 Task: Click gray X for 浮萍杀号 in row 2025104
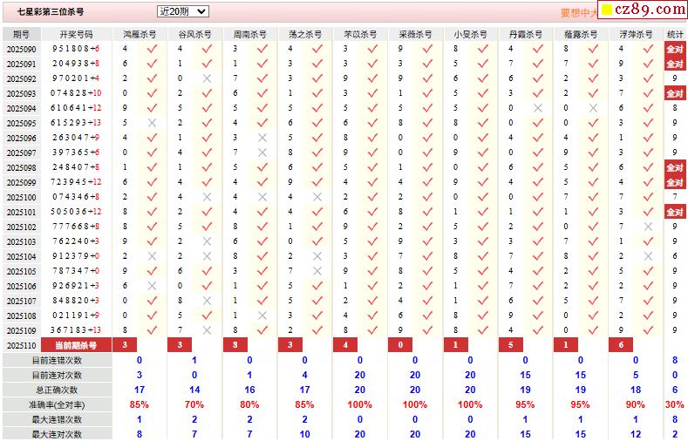click(648, 256)
